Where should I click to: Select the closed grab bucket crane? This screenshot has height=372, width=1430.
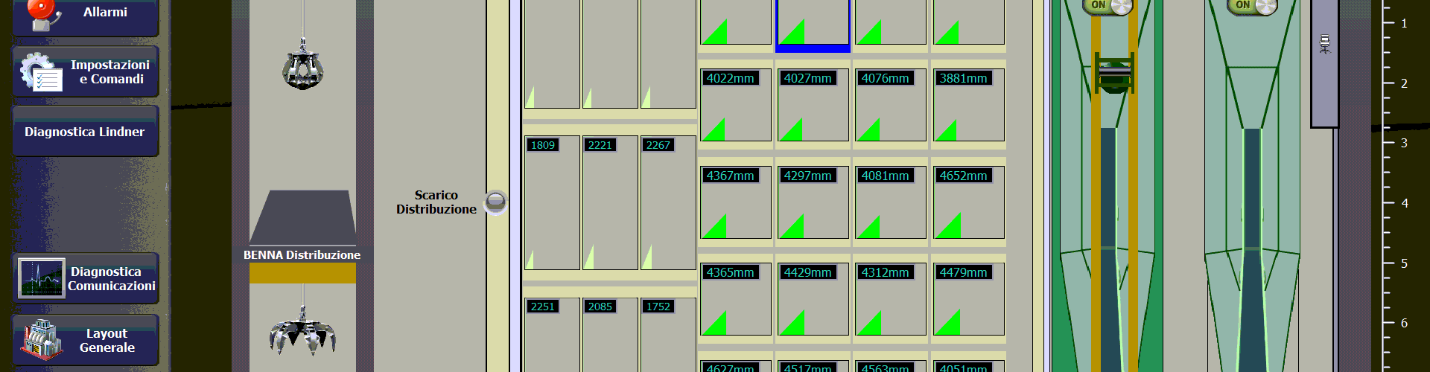302,68
